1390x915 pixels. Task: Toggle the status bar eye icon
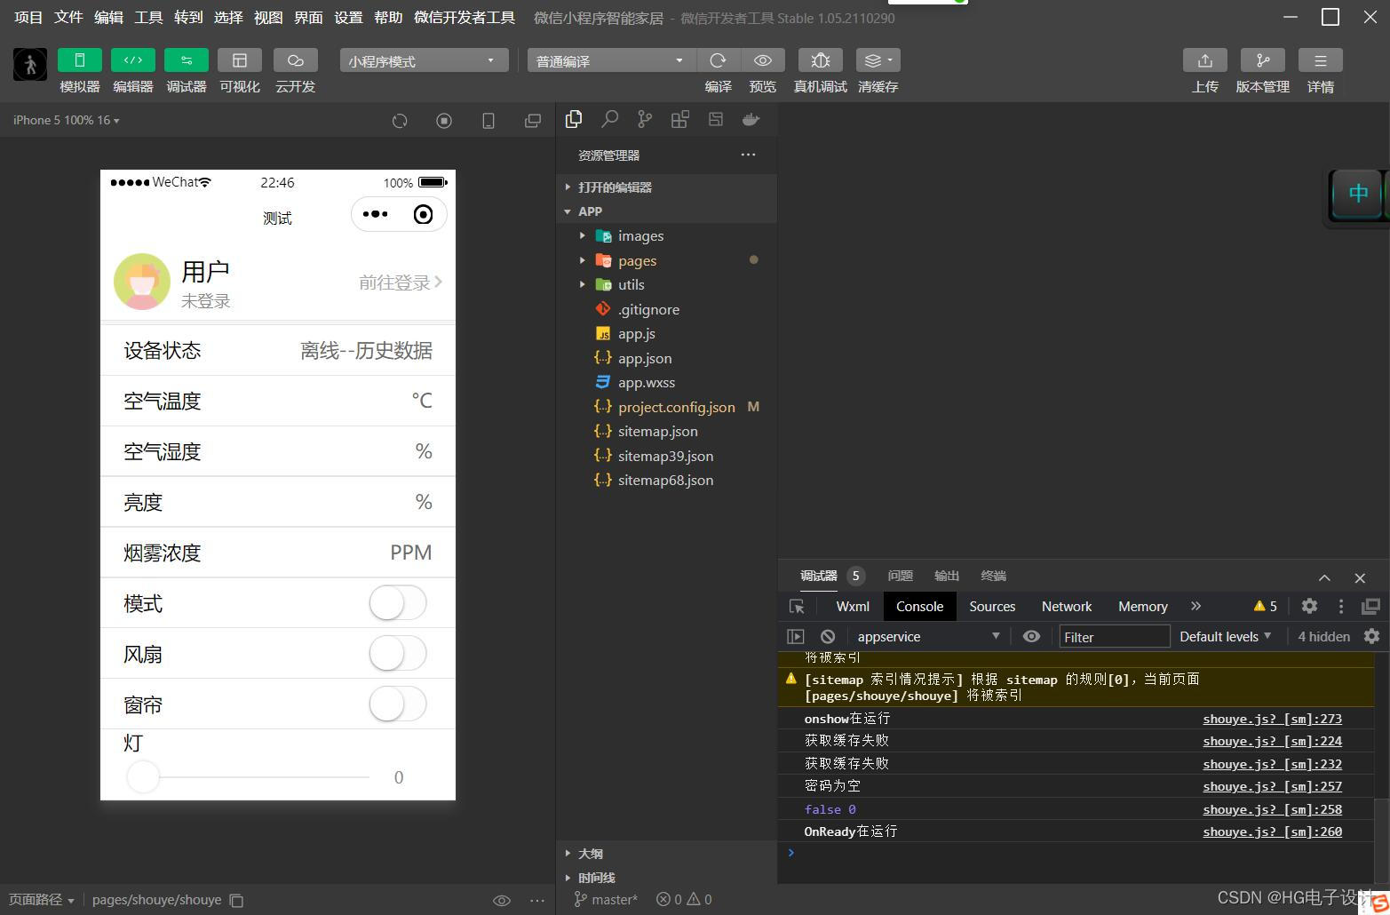502,900
